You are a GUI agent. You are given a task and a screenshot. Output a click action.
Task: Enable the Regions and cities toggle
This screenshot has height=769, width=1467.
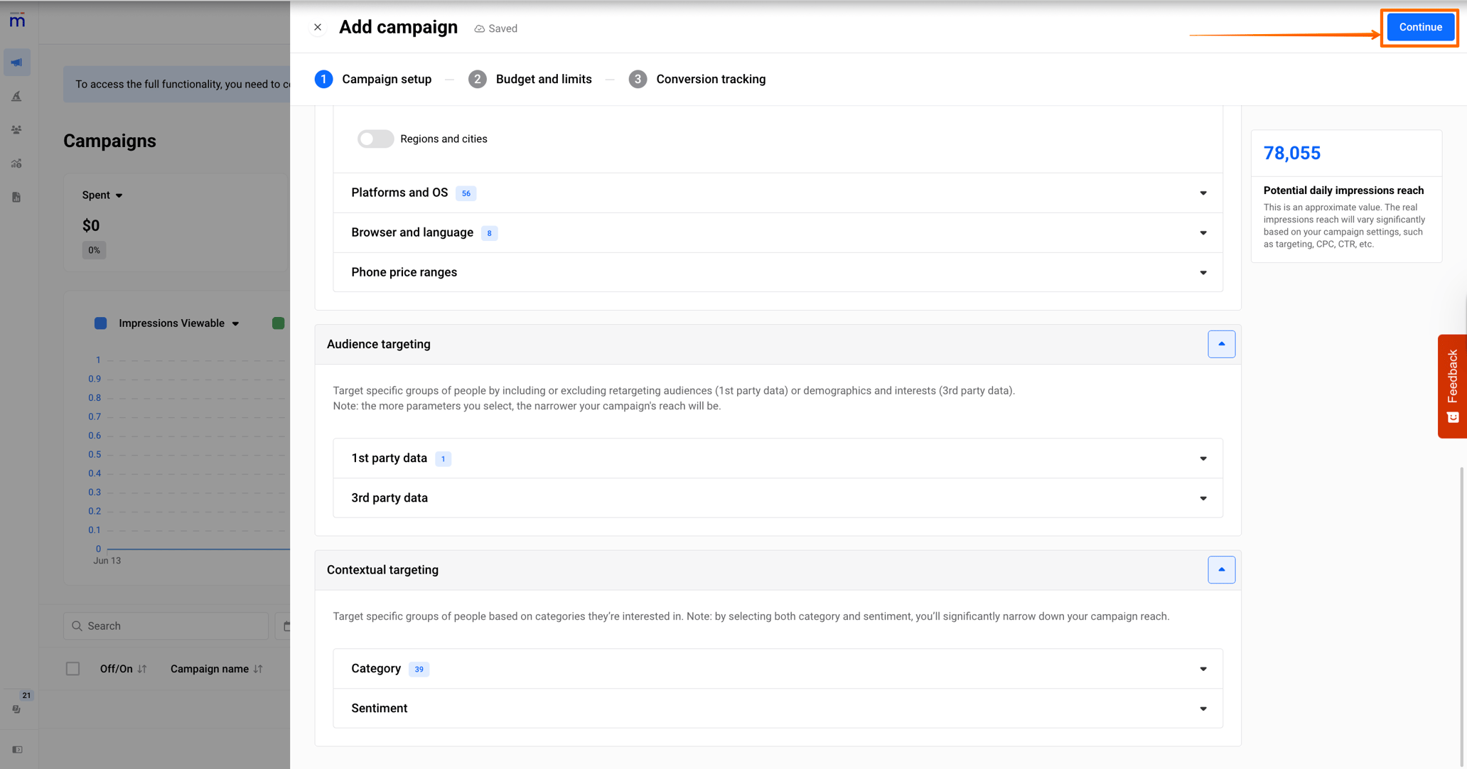point(375,139)
